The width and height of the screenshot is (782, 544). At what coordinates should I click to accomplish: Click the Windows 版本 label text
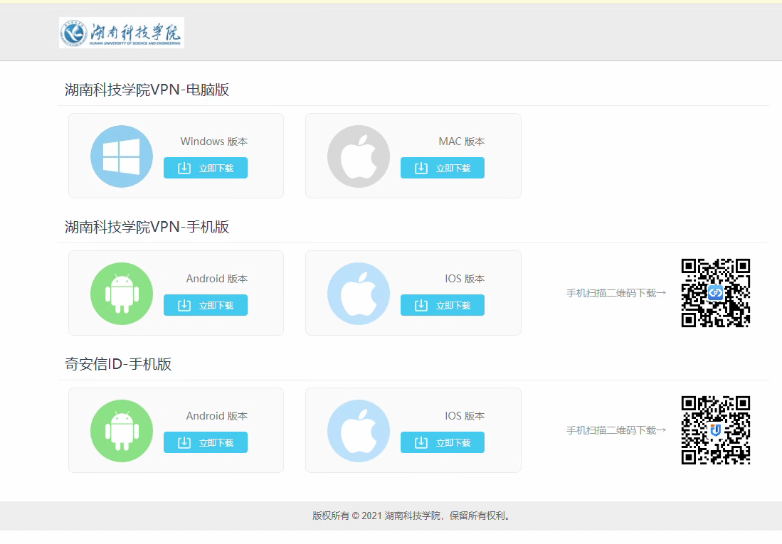click(x=213, y=142)
